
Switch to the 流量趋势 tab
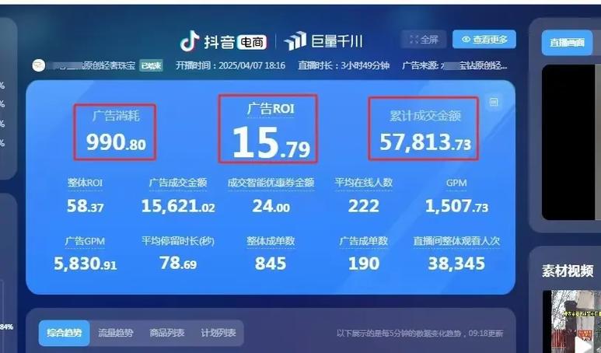pyautogui.click(x=116, y=333)
